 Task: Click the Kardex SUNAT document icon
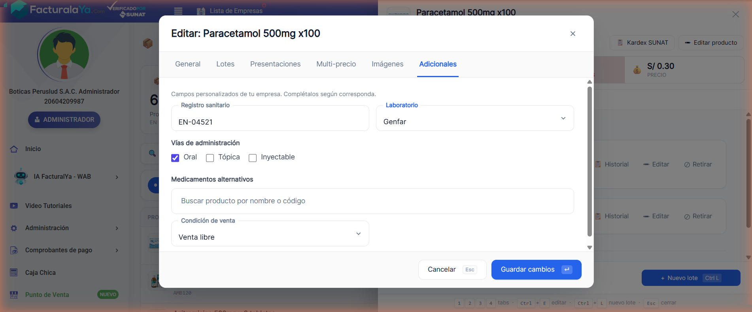620,43
